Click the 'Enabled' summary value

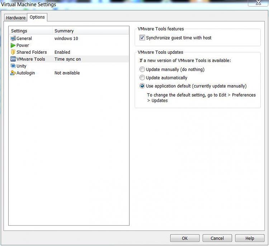pyautogui.click(x=62, y=52)
